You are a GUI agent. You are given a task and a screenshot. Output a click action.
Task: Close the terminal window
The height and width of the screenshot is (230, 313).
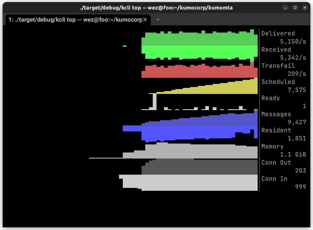point(305,7)
